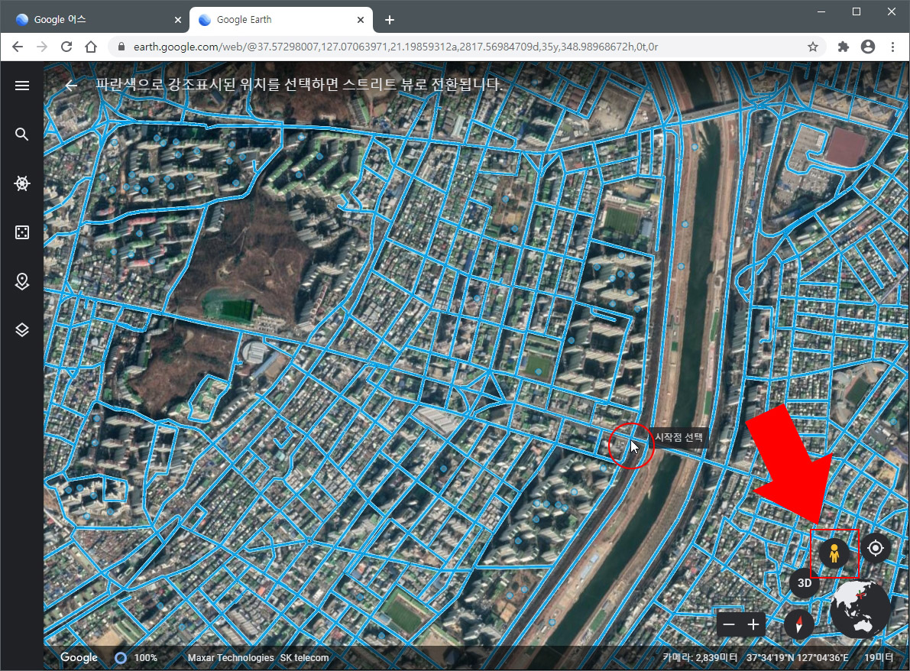Reload the current page
The image size is (910, 671).
point(66,47)
